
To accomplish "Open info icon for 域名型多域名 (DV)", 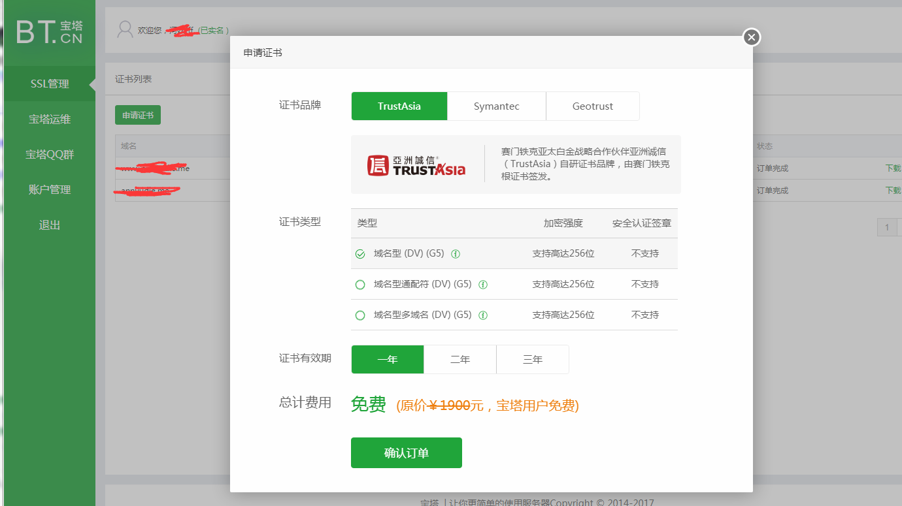I will 483,315.
